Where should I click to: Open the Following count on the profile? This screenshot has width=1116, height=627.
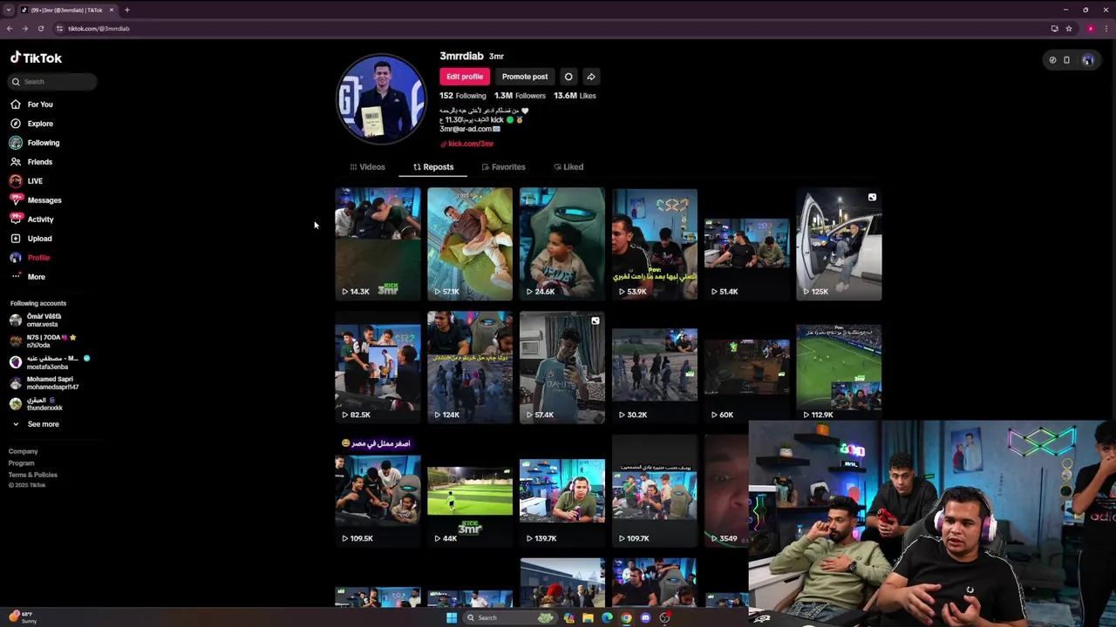(463, 96)
